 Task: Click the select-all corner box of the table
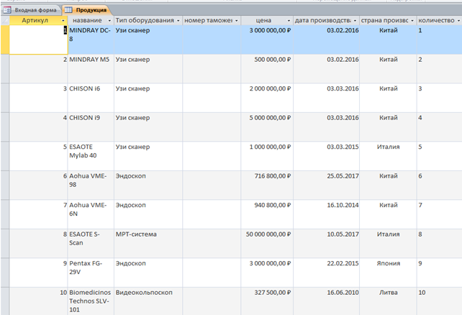pos(5,20)
